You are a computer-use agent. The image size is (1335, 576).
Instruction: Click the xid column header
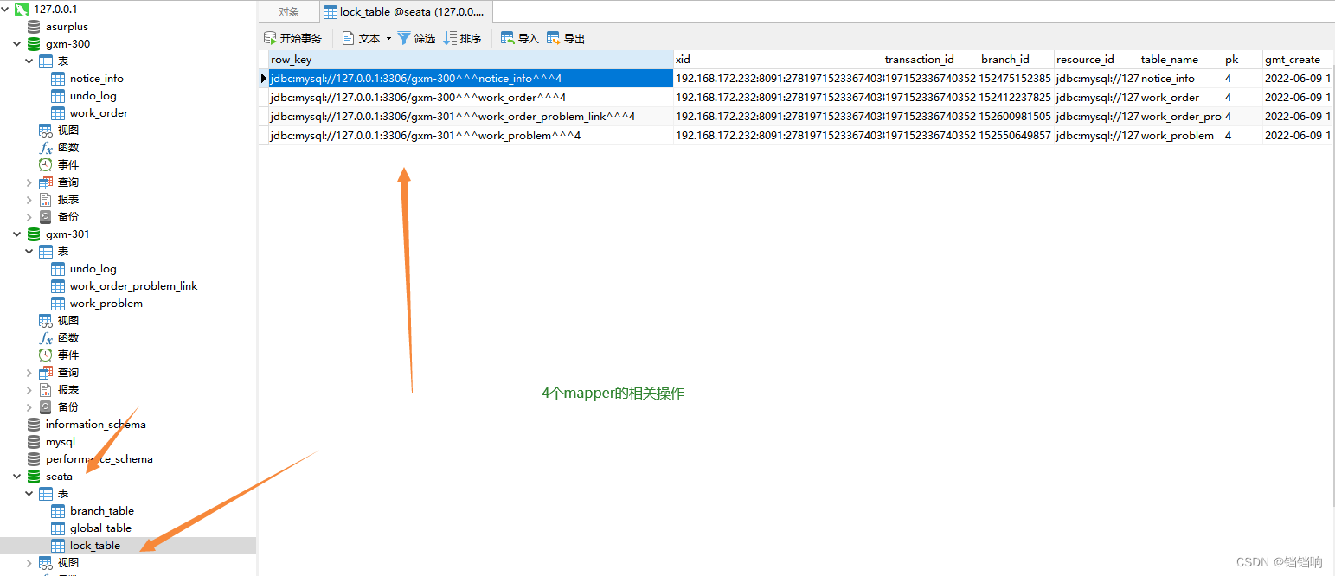click(778, 60)
